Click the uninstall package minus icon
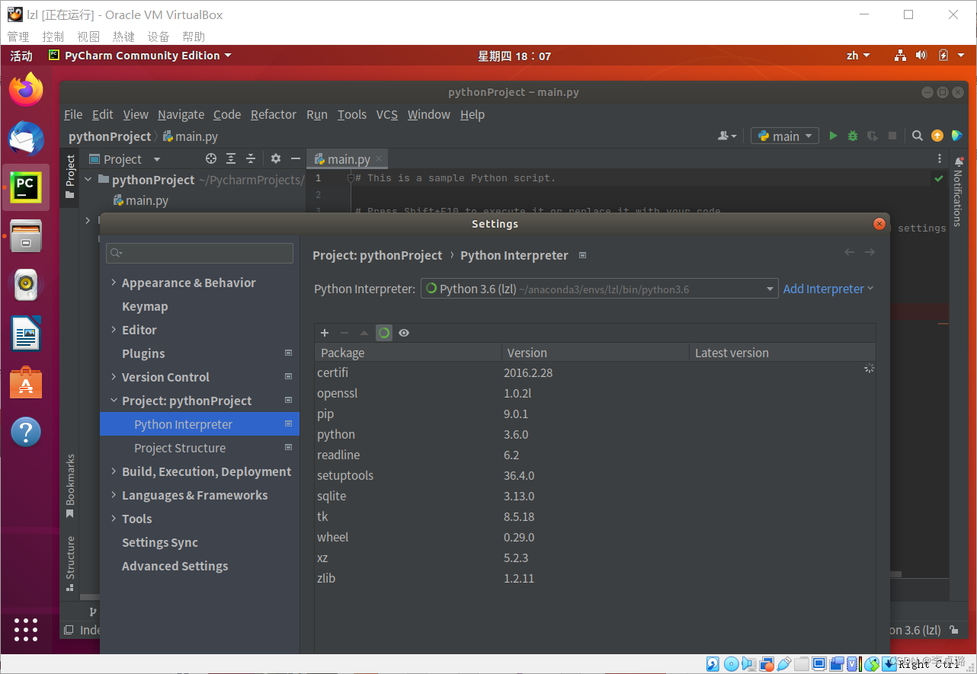 pos(344,333)
